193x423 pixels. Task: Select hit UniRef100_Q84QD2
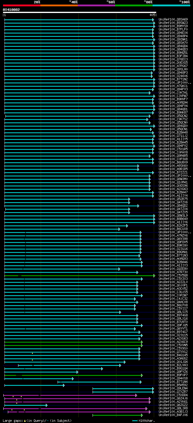click(x=173, y=206)
